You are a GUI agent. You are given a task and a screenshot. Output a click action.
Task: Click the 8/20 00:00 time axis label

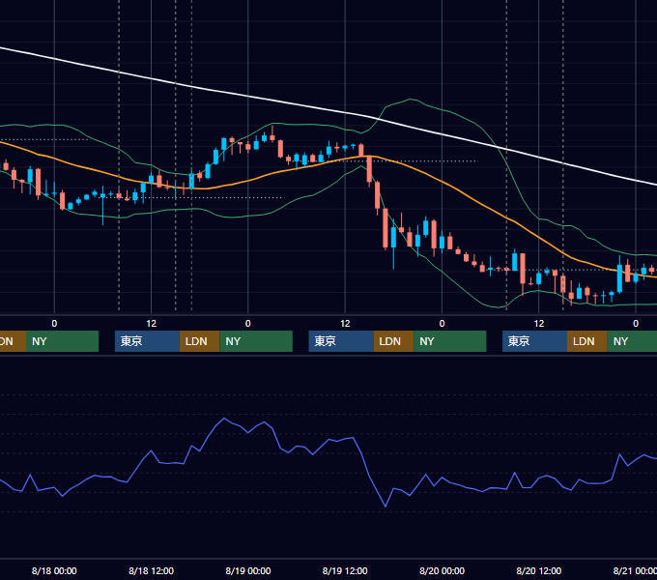pyautogui.click(x=443, y=570)
